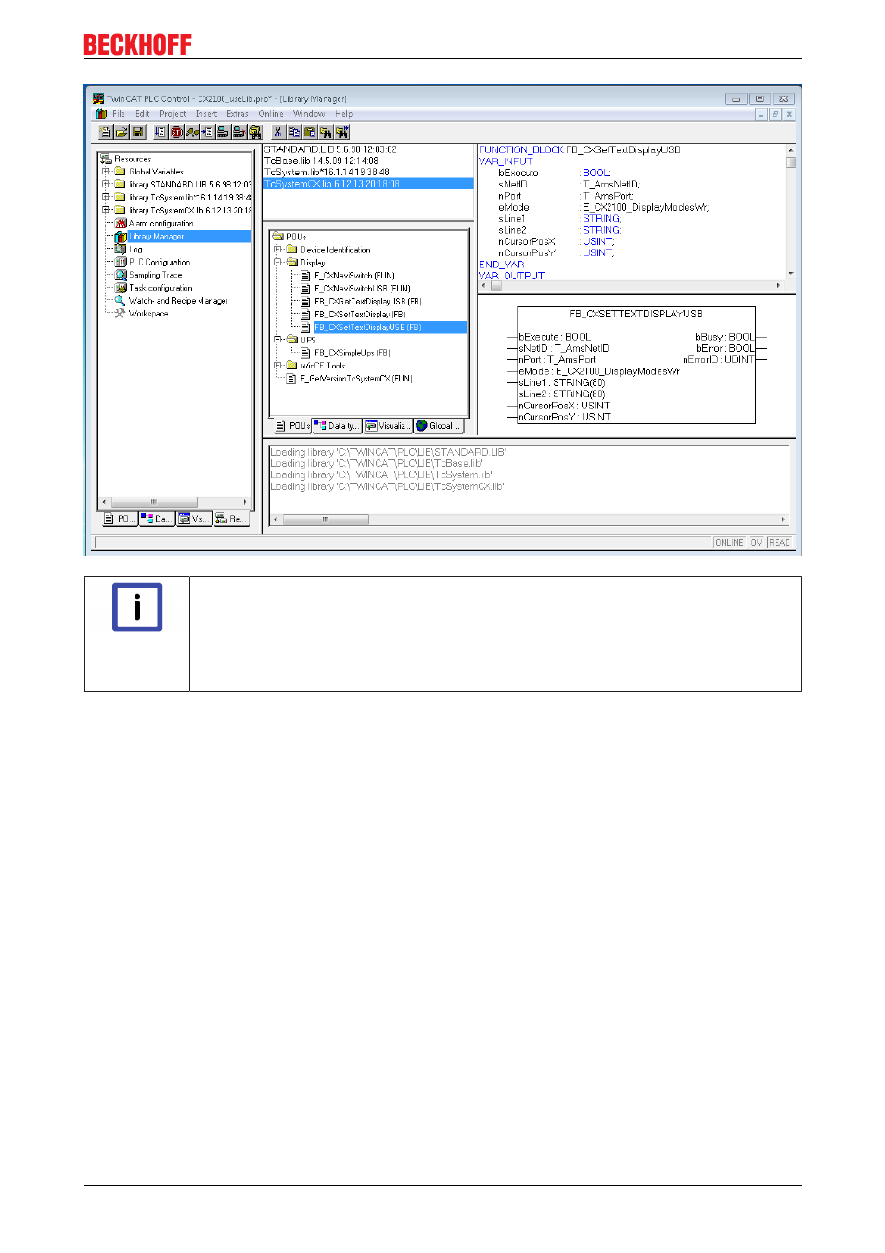The height and width of the screenshot is (1253, 885).
Task: Click the Paste toolbar icon
Action: (x=310, y=132)
